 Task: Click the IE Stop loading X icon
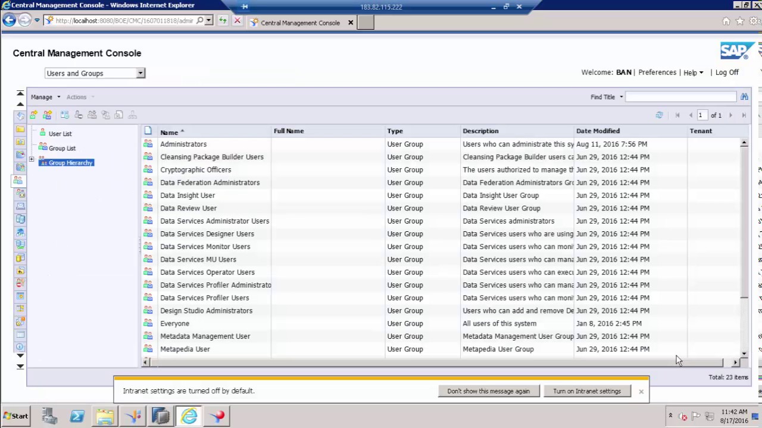tap(237, 21)
